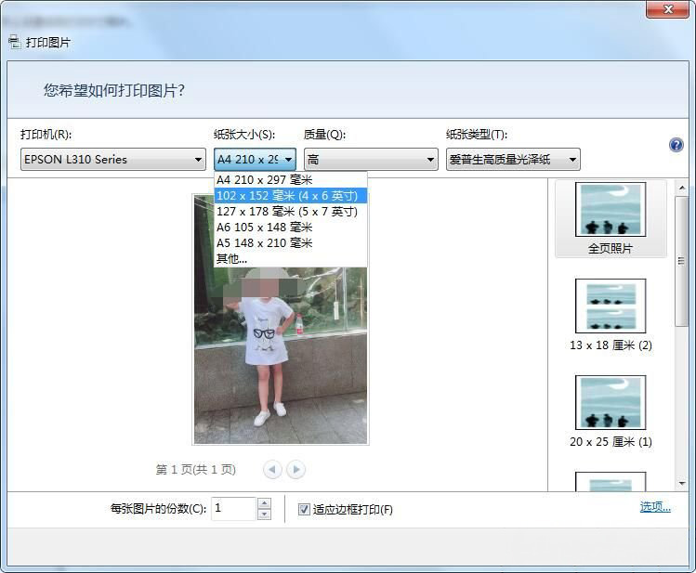Choose the 20 x 25 厘米 (1) layout
Image resolution: width=696 pixels, height=573 pixels.
coord(611,411)
